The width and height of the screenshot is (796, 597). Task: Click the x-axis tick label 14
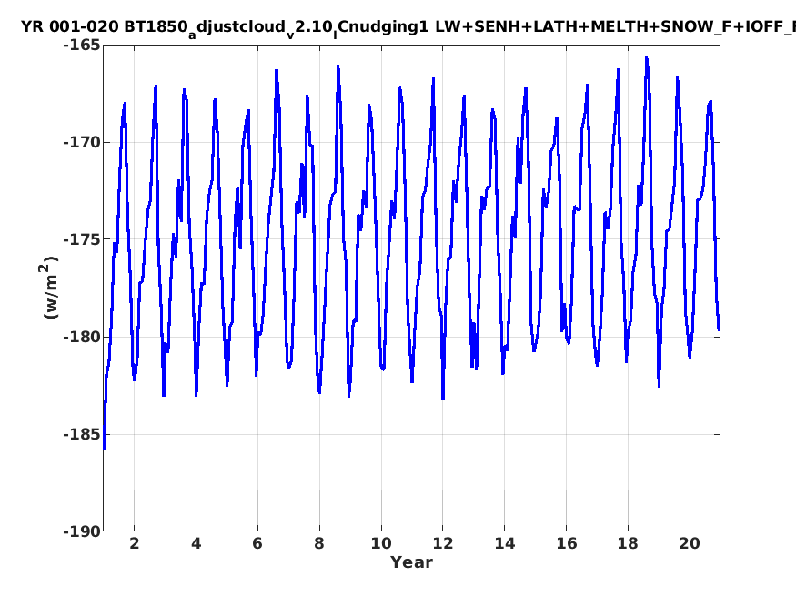(x=505, y=543)
